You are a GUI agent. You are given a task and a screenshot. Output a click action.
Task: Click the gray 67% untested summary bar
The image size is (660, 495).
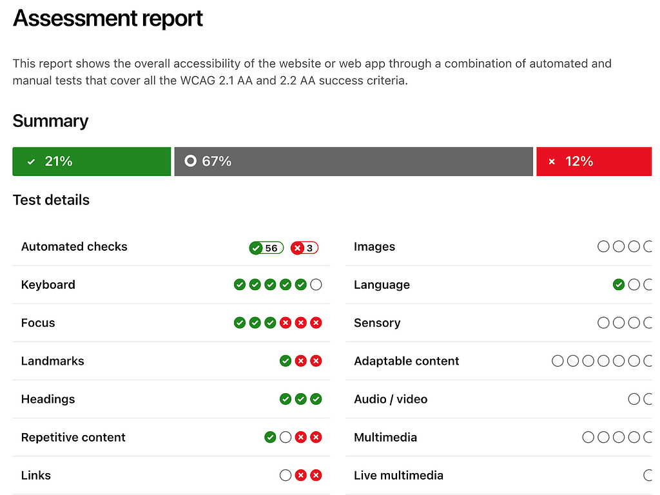354,161
